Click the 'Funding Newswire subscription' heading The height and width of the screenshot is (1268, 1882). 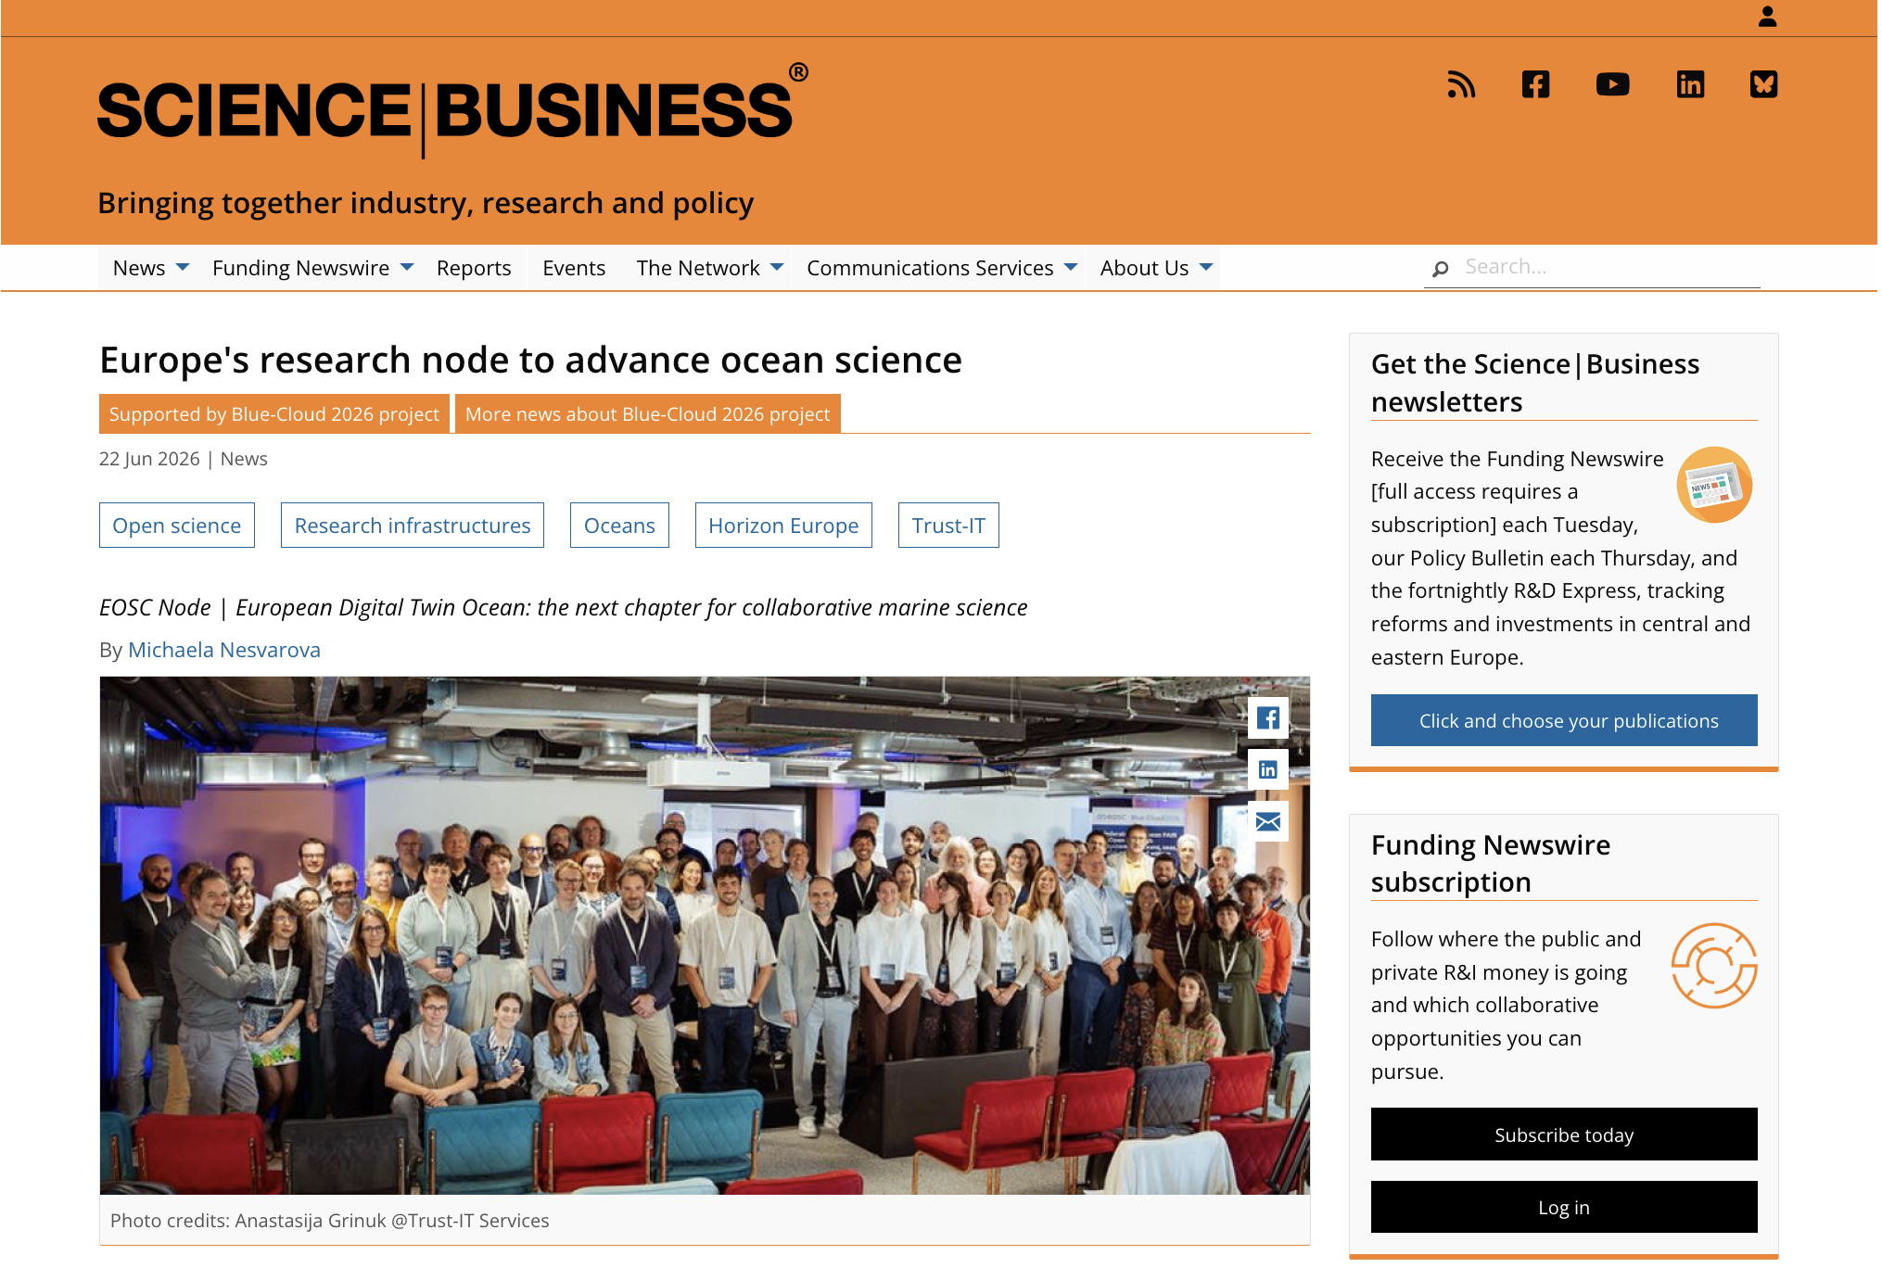click(x=1490, y=863)
